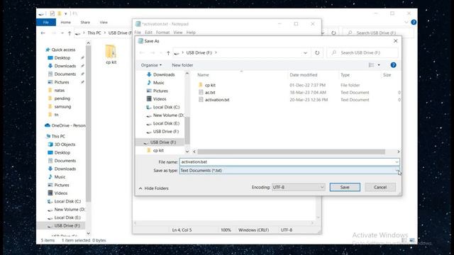Select Desktop under Quick access
Screen dimensions: 454x255
62,58
